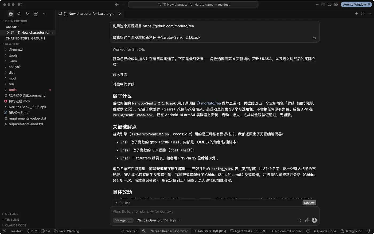Click Screen Reader Optimized status item

click(169, 231)
